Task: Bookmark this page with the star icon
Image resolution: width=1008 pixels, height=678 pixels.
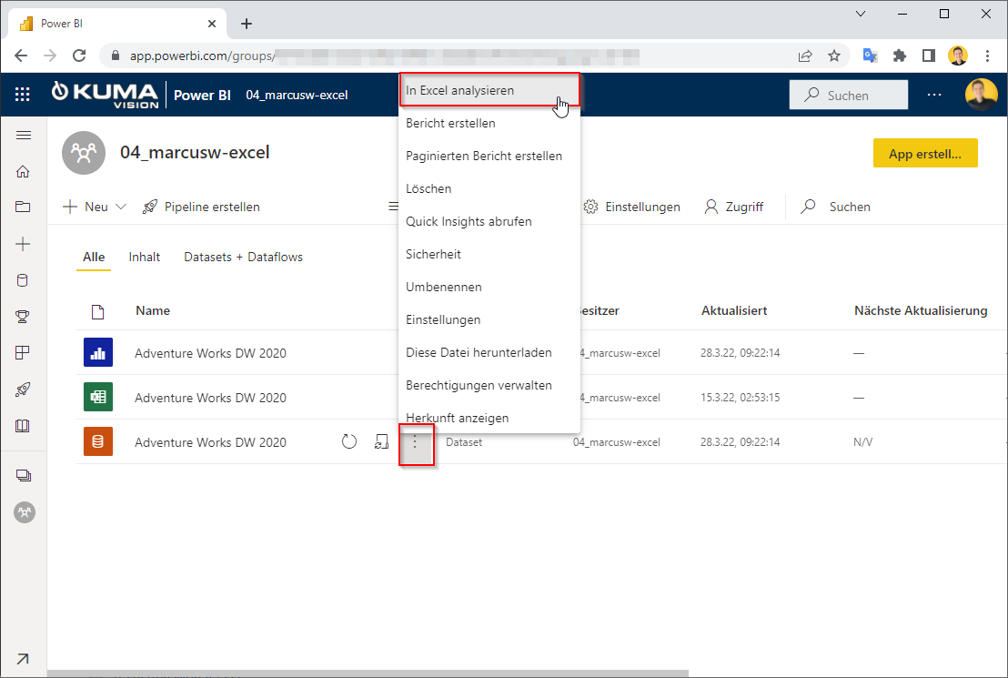Action: point(834,56)
